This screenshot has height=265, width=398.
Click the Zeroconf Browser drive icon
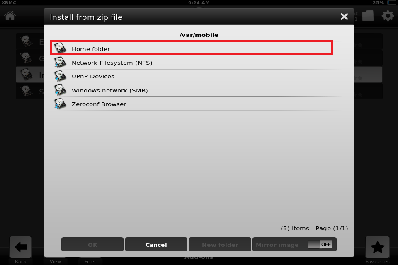60,104
